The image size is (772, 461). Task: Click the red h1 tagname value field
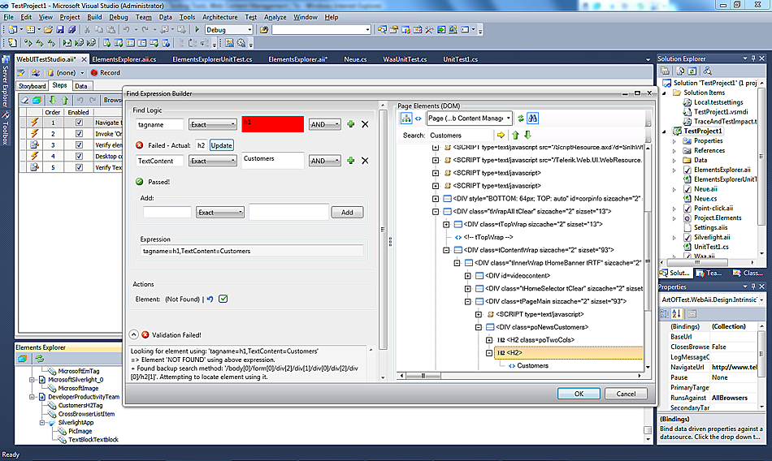273,124
